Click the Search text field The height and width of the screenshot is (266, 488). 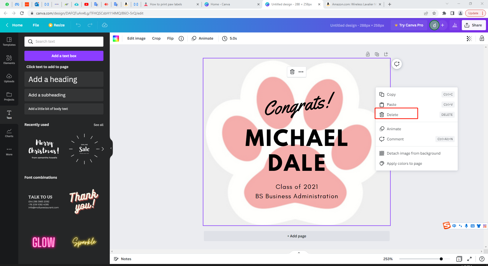click(x=64, y=42)
